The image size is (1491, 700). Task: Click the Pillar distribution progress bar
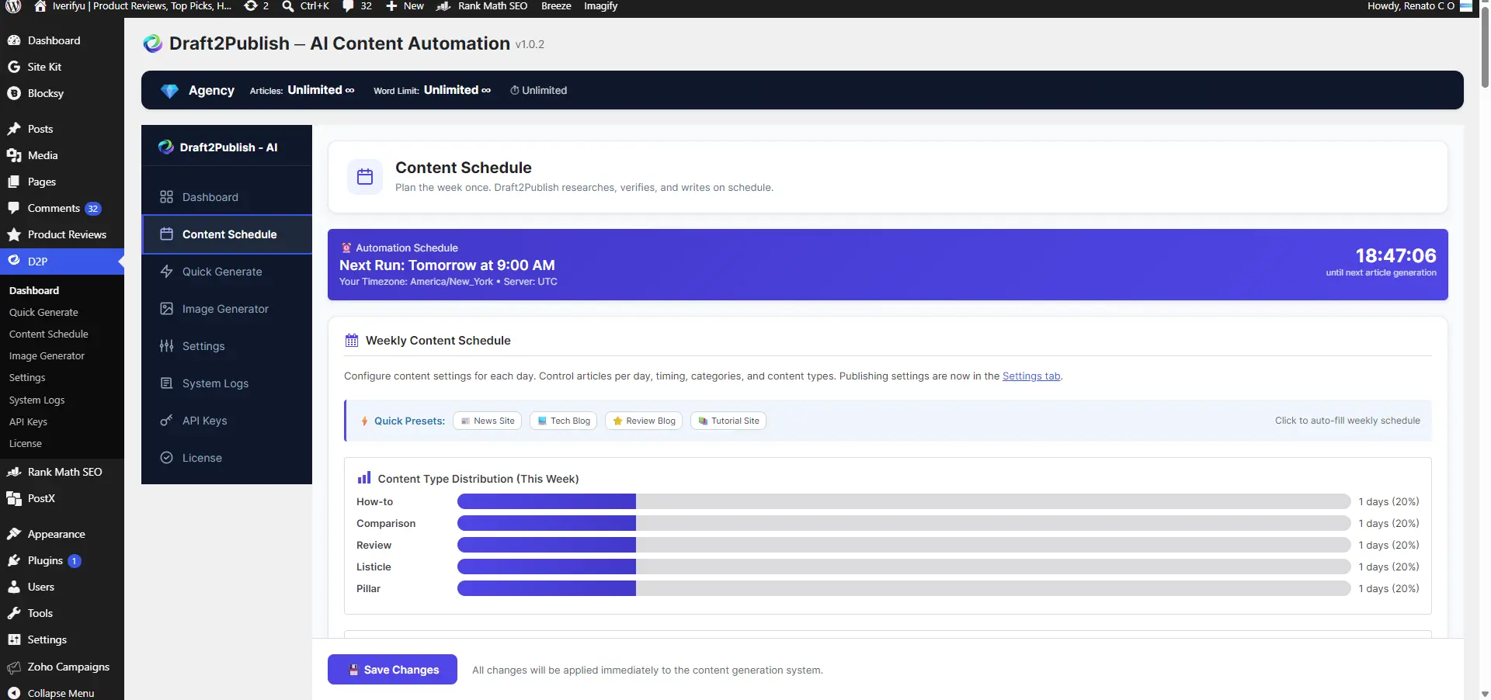[904, 588]
